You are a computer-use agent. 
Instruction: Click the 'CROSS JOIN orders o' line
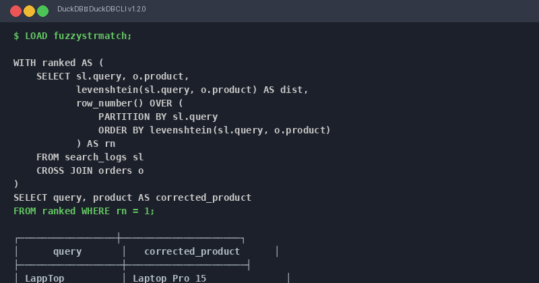90,170
